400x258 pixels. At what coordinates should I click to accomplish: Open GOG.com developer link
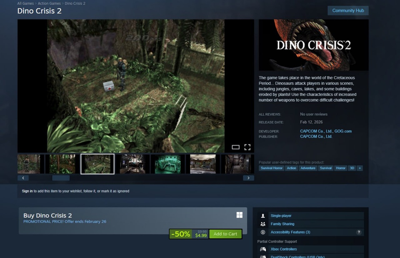[343, 131]
